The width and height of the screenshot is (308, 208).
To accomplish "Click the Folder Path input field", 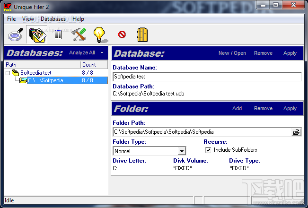I will click(x=202, y=132).
